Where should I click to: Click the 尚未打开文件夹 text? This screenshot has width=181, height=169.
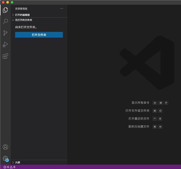coord(26,27)
